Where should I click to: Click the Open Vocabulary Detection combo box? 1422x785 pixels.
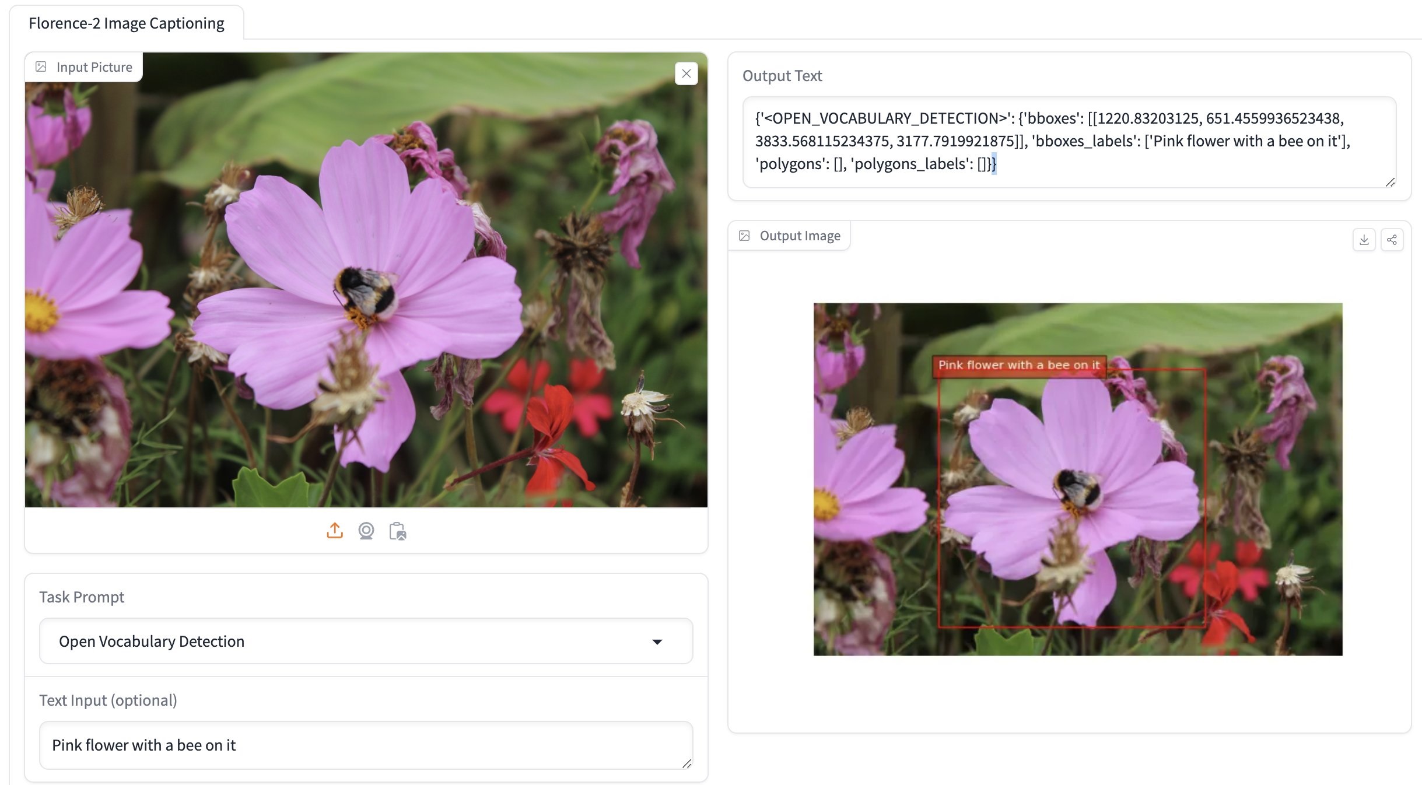(350, 642)
